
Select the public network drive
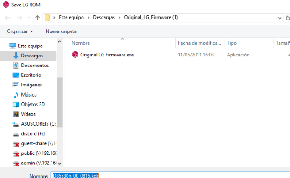[x=38, y=153]
